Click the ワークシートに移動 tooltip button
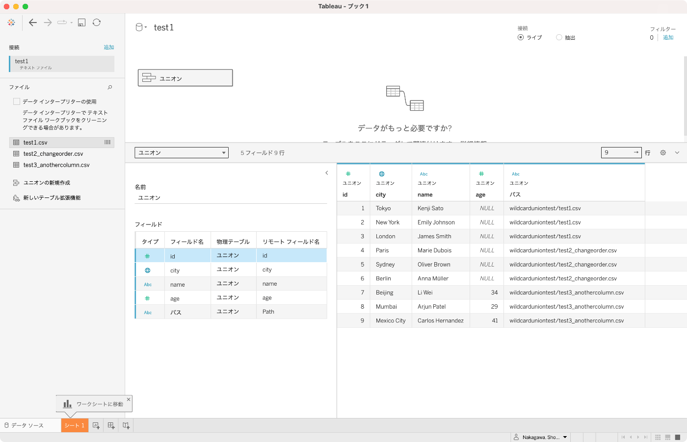 [x=93, y=404]
